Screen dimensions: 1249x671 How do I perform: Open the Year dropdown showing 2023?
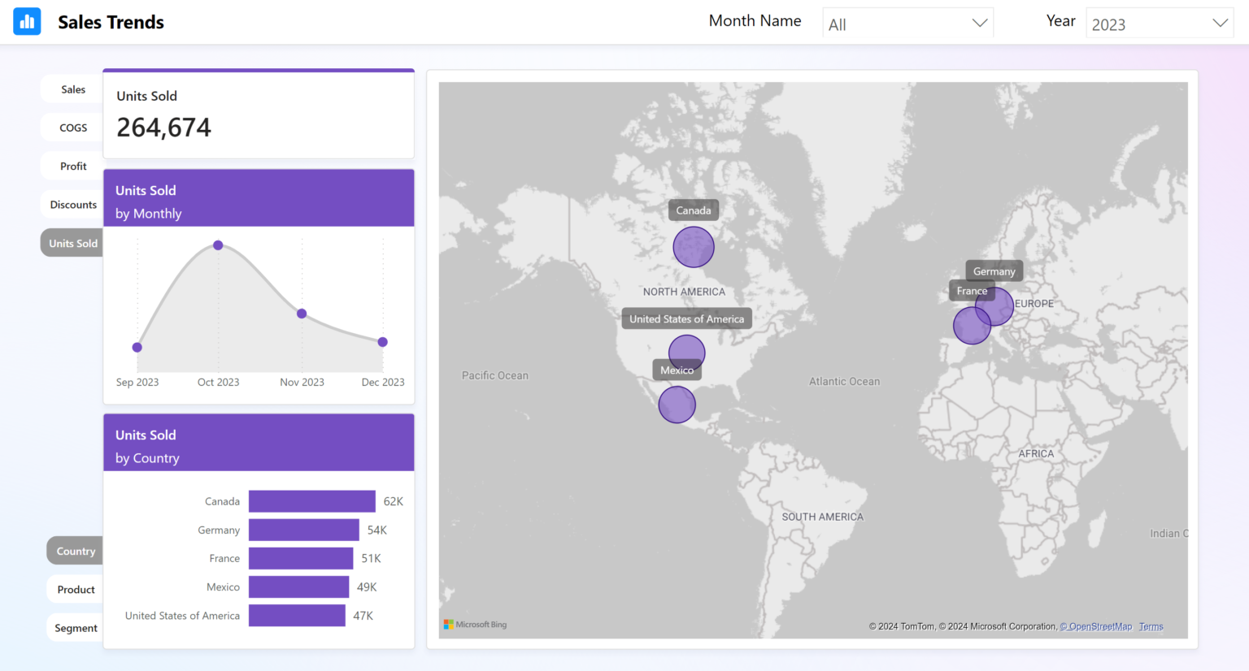click(1159, 24)
